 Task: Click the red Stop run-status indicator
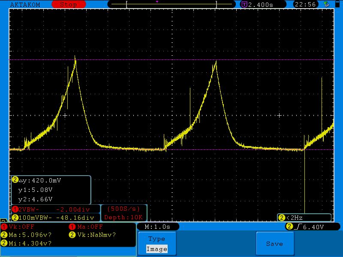coord(68,4)
